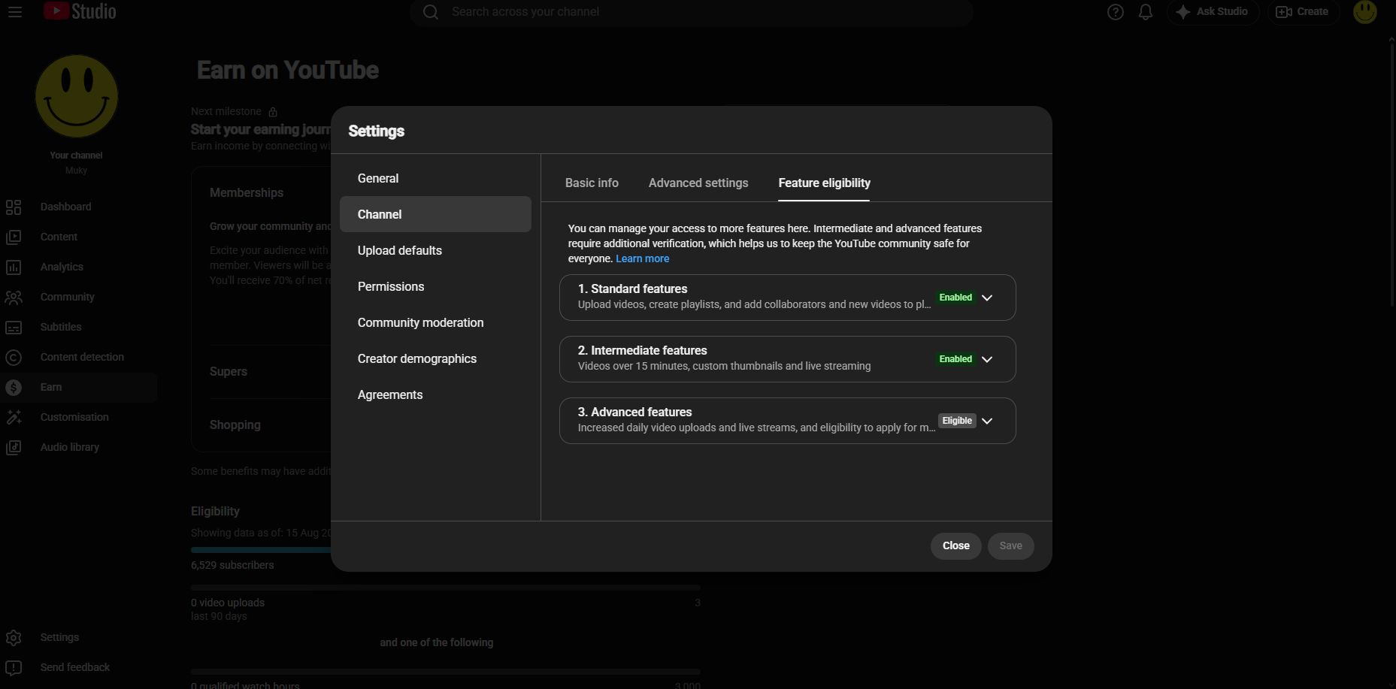Open Customisation page
This screenshot has width=1396, height=689.
coord(74,417)
